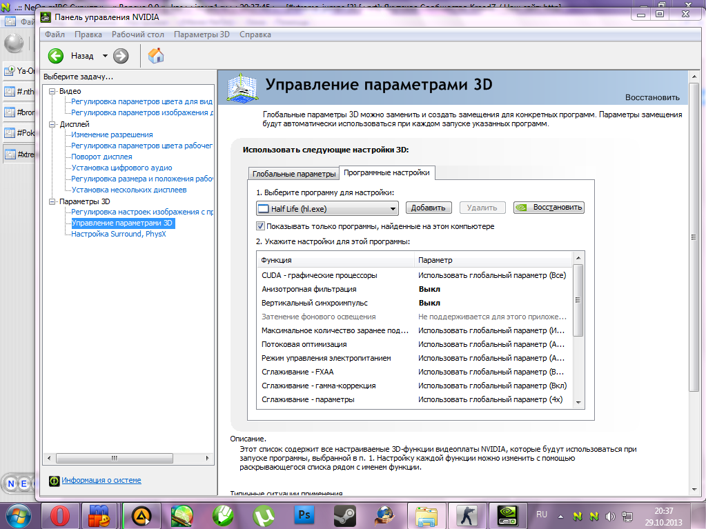Click the task tree horizontal scrollbar thumb
The image size is (706, 529).
pos(115,459)
